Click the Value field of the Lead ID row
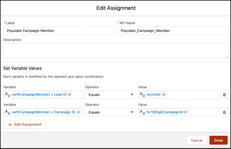 [178, 95]
